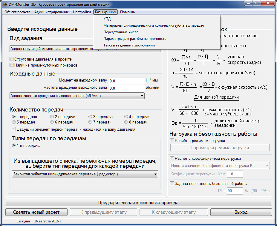Click the Введите исходные данные heading
Viewport: 277px width, 226px height.
pos(42,29)
